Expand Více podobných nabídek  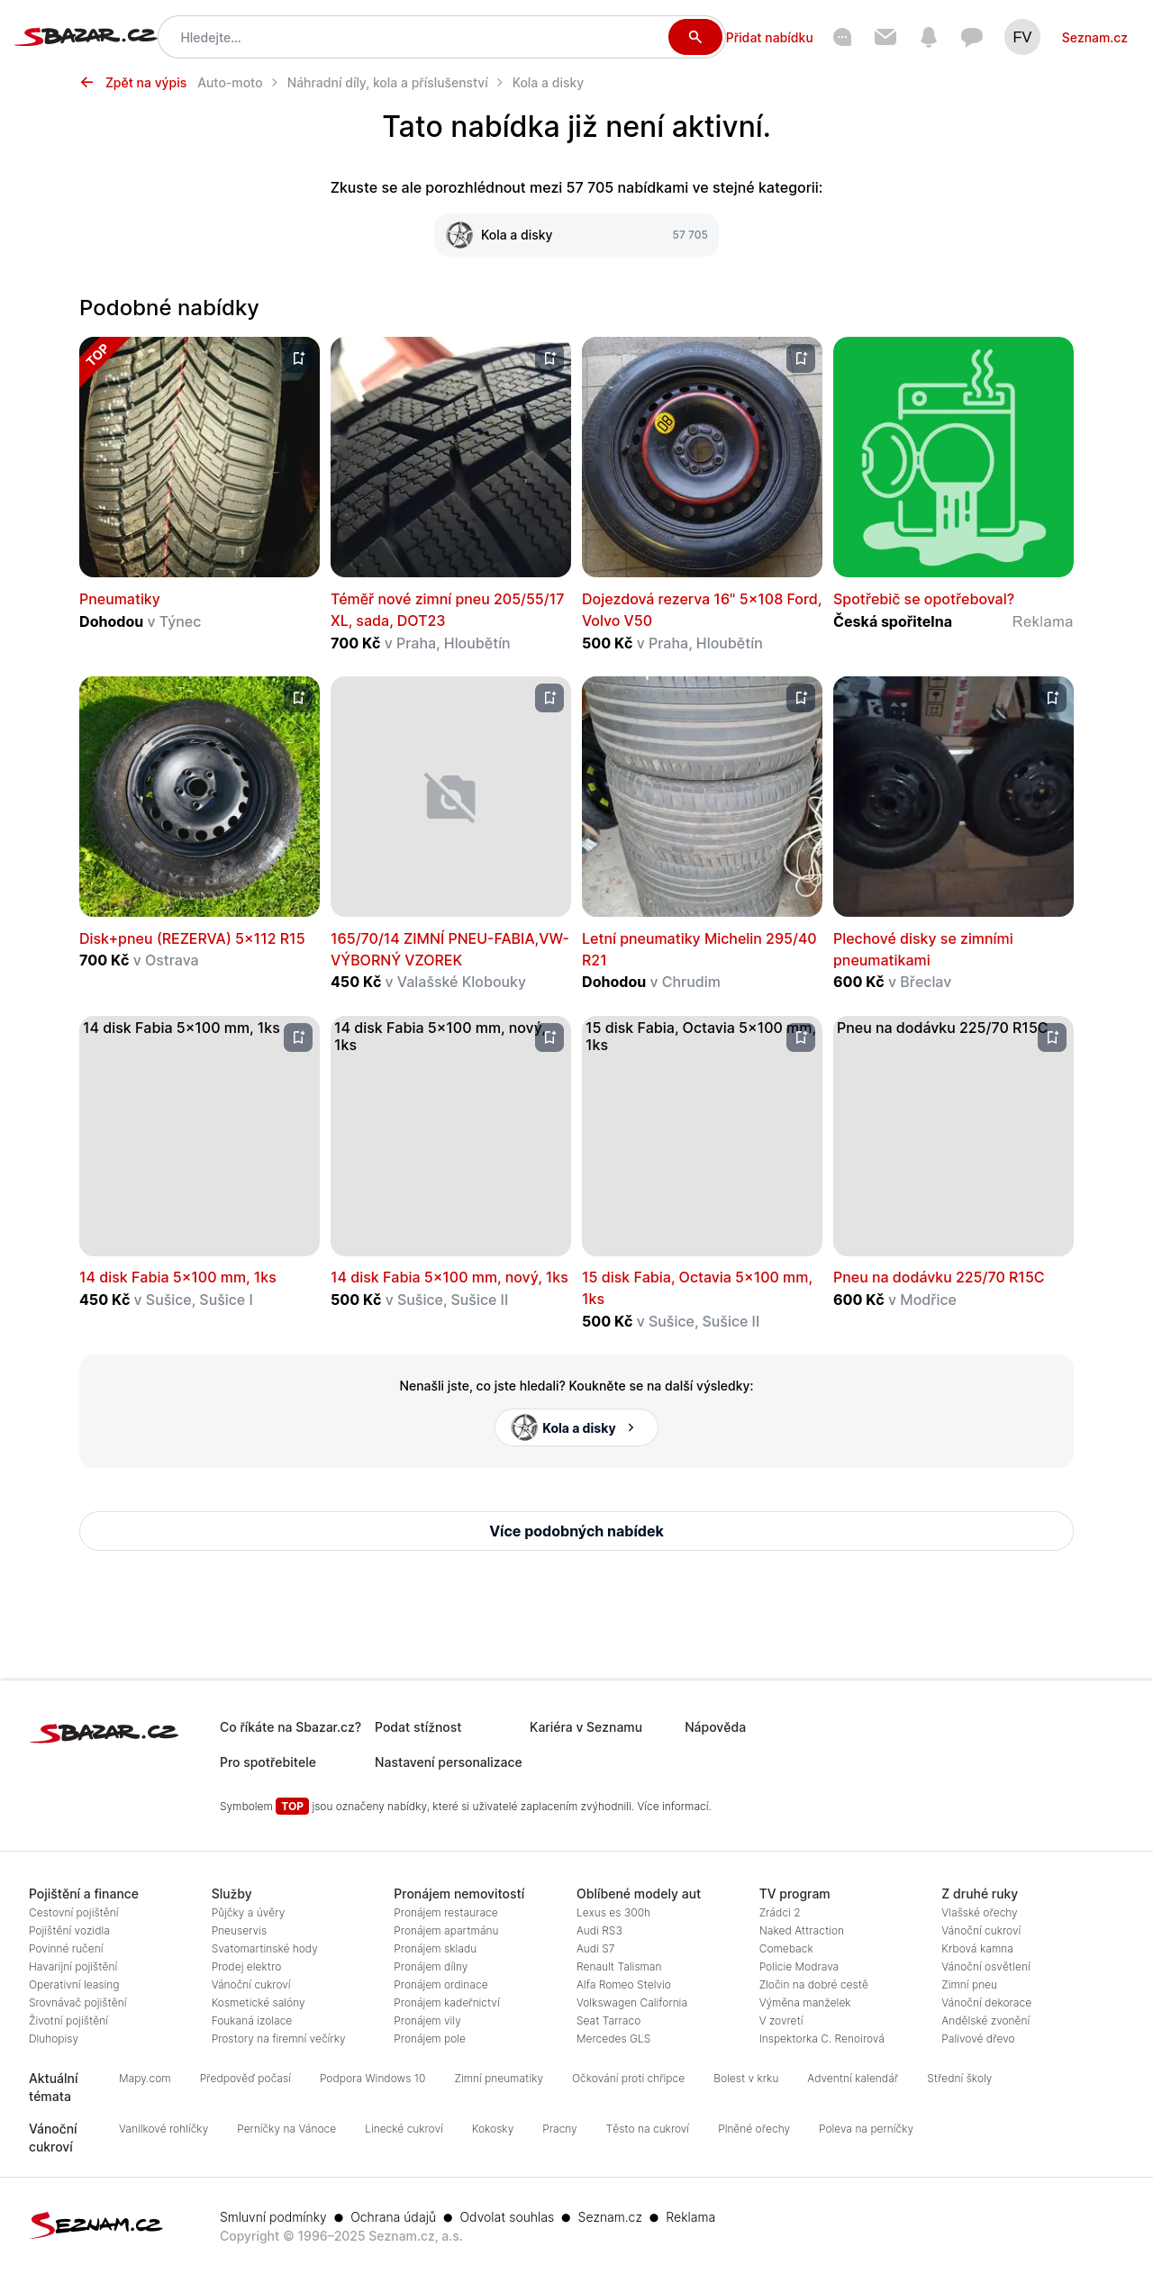pyautogui.click(x=576, y=1531)
